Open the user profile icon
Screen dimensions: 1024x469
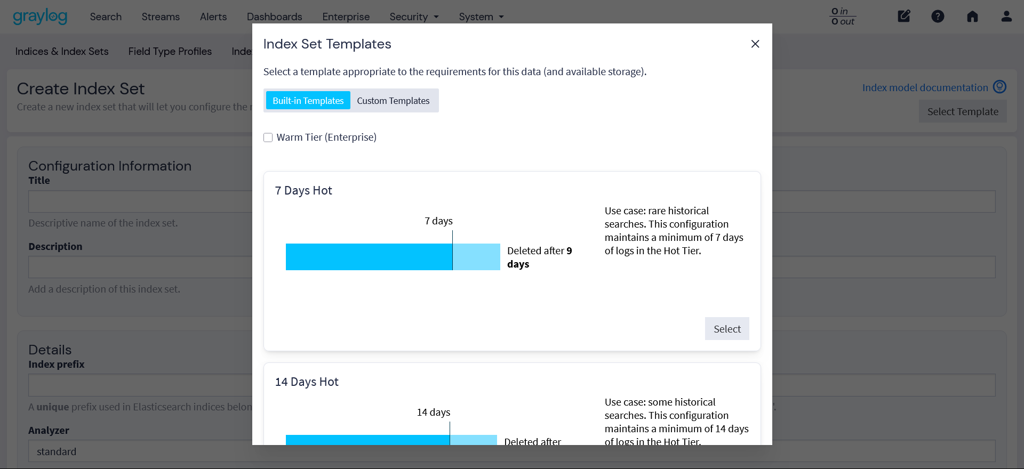[x=1006, y=17]
